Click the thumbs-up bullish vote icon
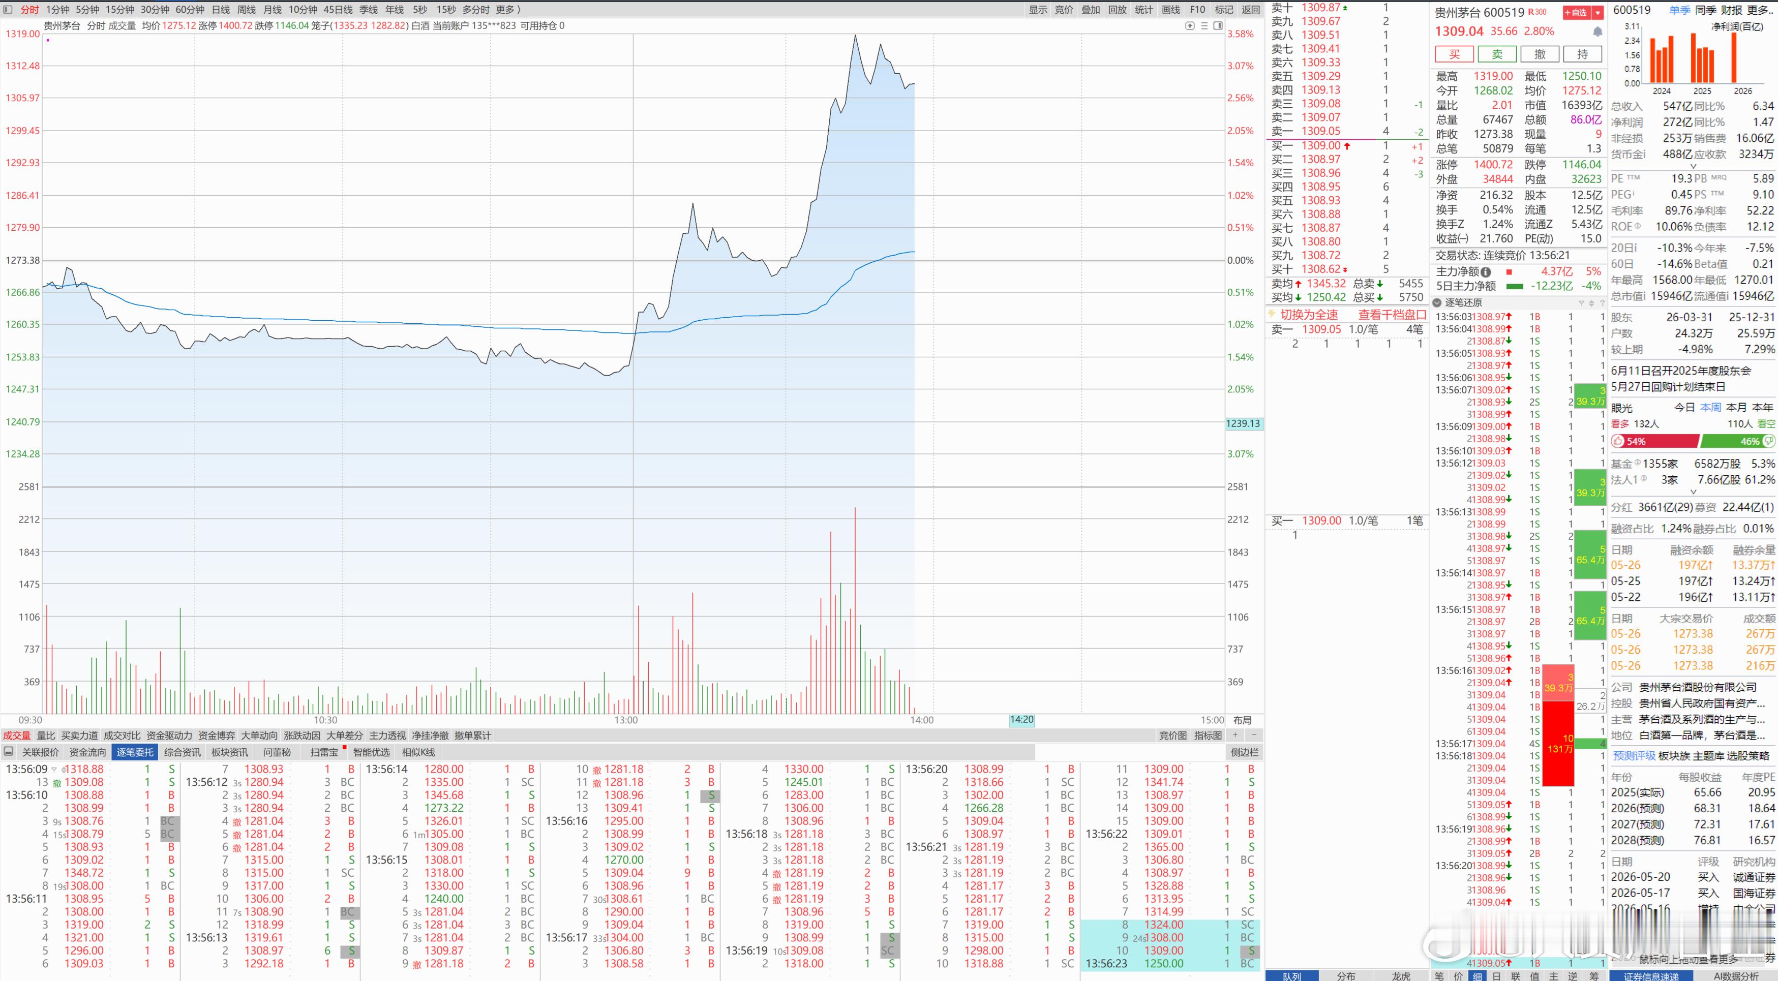Image resolution: width=1778 pixels, height=981 pixels. (1618, 442)
